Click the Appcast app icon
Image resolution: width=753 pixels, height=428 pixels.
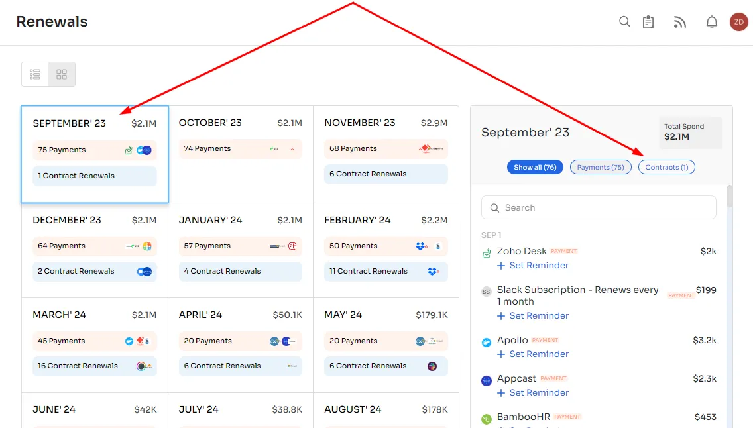pos(487,381)
